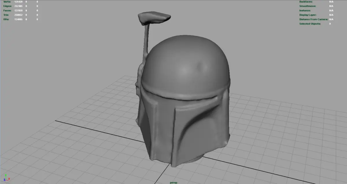This screenshot has width=347, height=184.
Task: Click the "Smoothness:" HUD label
Action: click(307, 6)
